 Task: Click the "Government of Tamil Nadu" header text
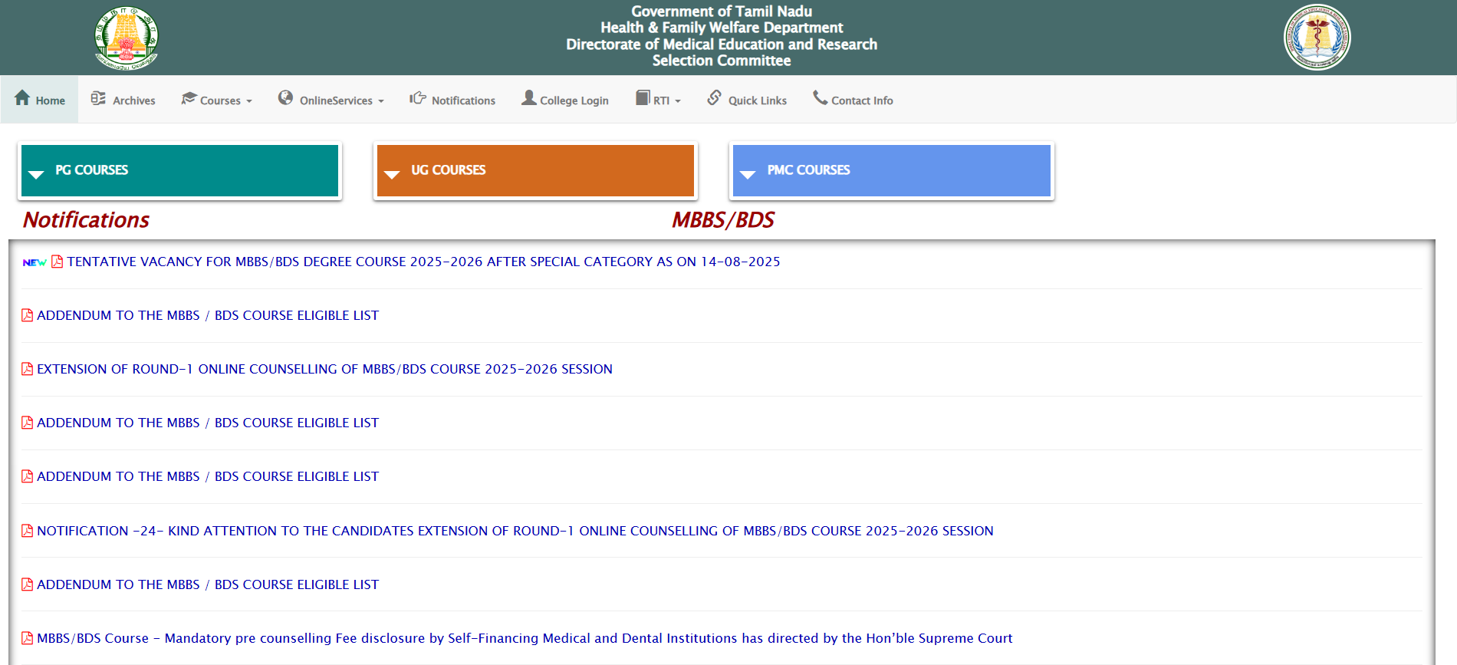point(722,12)
